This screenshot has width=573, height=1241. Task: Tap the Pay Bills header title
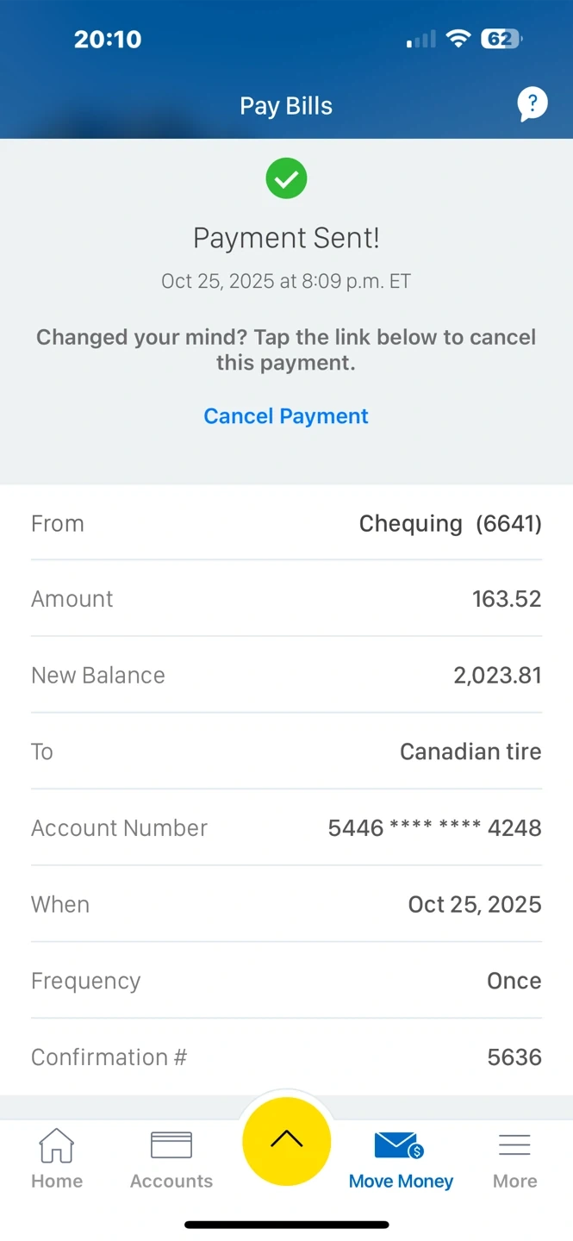click(x=286, y=106)
